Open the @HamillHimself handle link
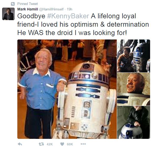The width and height of the screenshot is (153, 148). (51, 9)
